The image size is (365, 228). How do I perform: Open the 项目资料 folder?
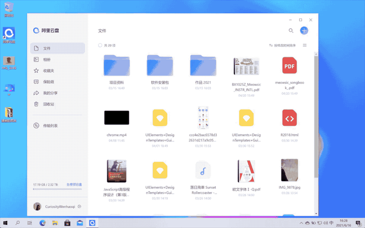point(117,66)
